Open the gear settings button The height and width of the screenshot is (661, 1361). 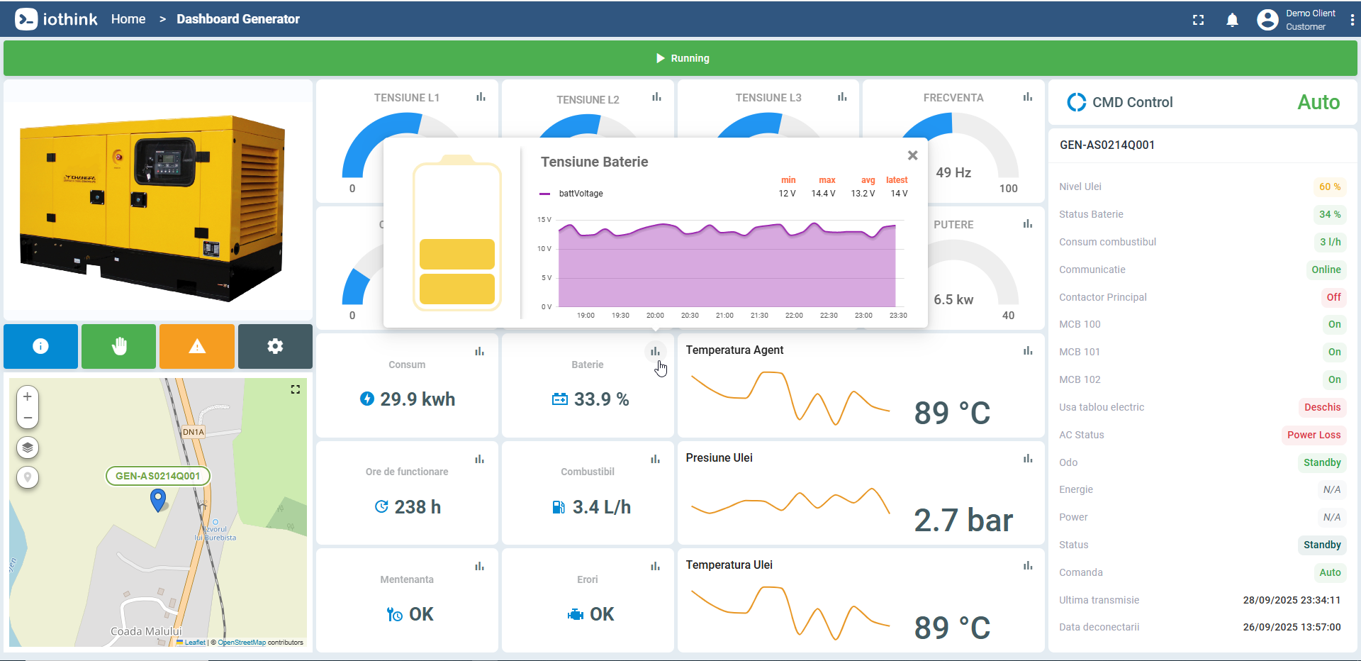tap(275, 346)
